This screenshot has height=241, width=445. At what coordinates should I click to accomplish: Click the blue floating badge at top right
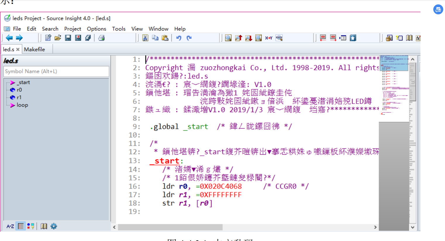point(438,9)
